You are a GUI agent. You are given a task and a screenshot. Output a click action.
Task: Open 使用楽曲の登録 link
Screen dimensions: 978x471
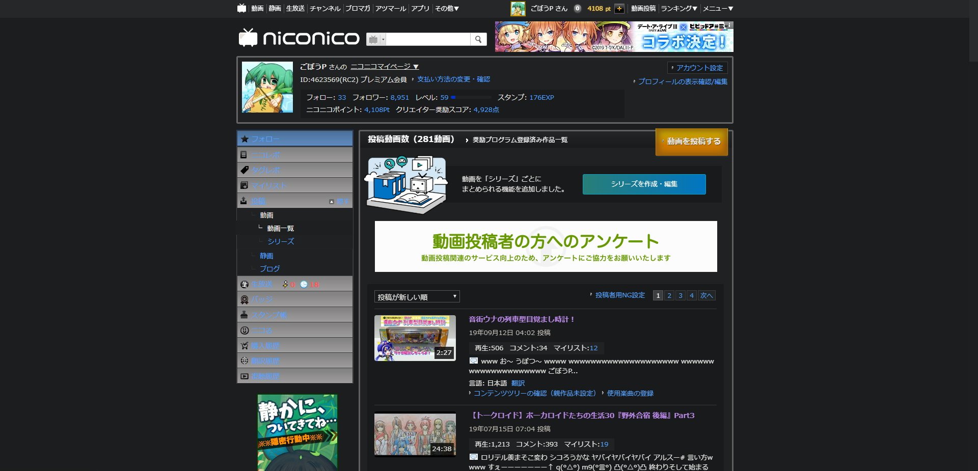(x=630, y=394)
